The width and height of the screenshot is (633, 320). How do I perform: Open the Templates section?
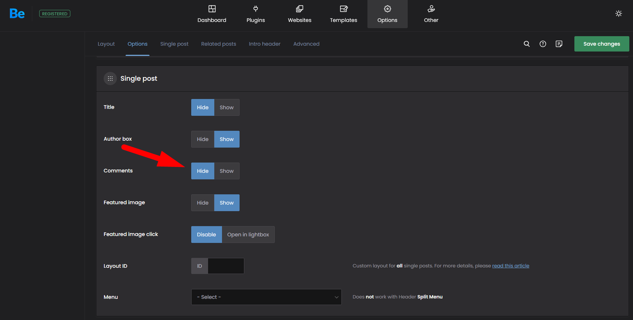[343, 14]
